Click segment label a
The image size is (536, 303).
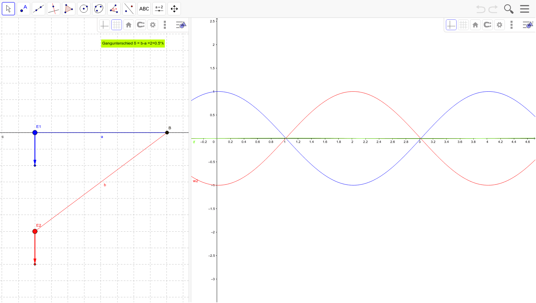click(102, 137)
